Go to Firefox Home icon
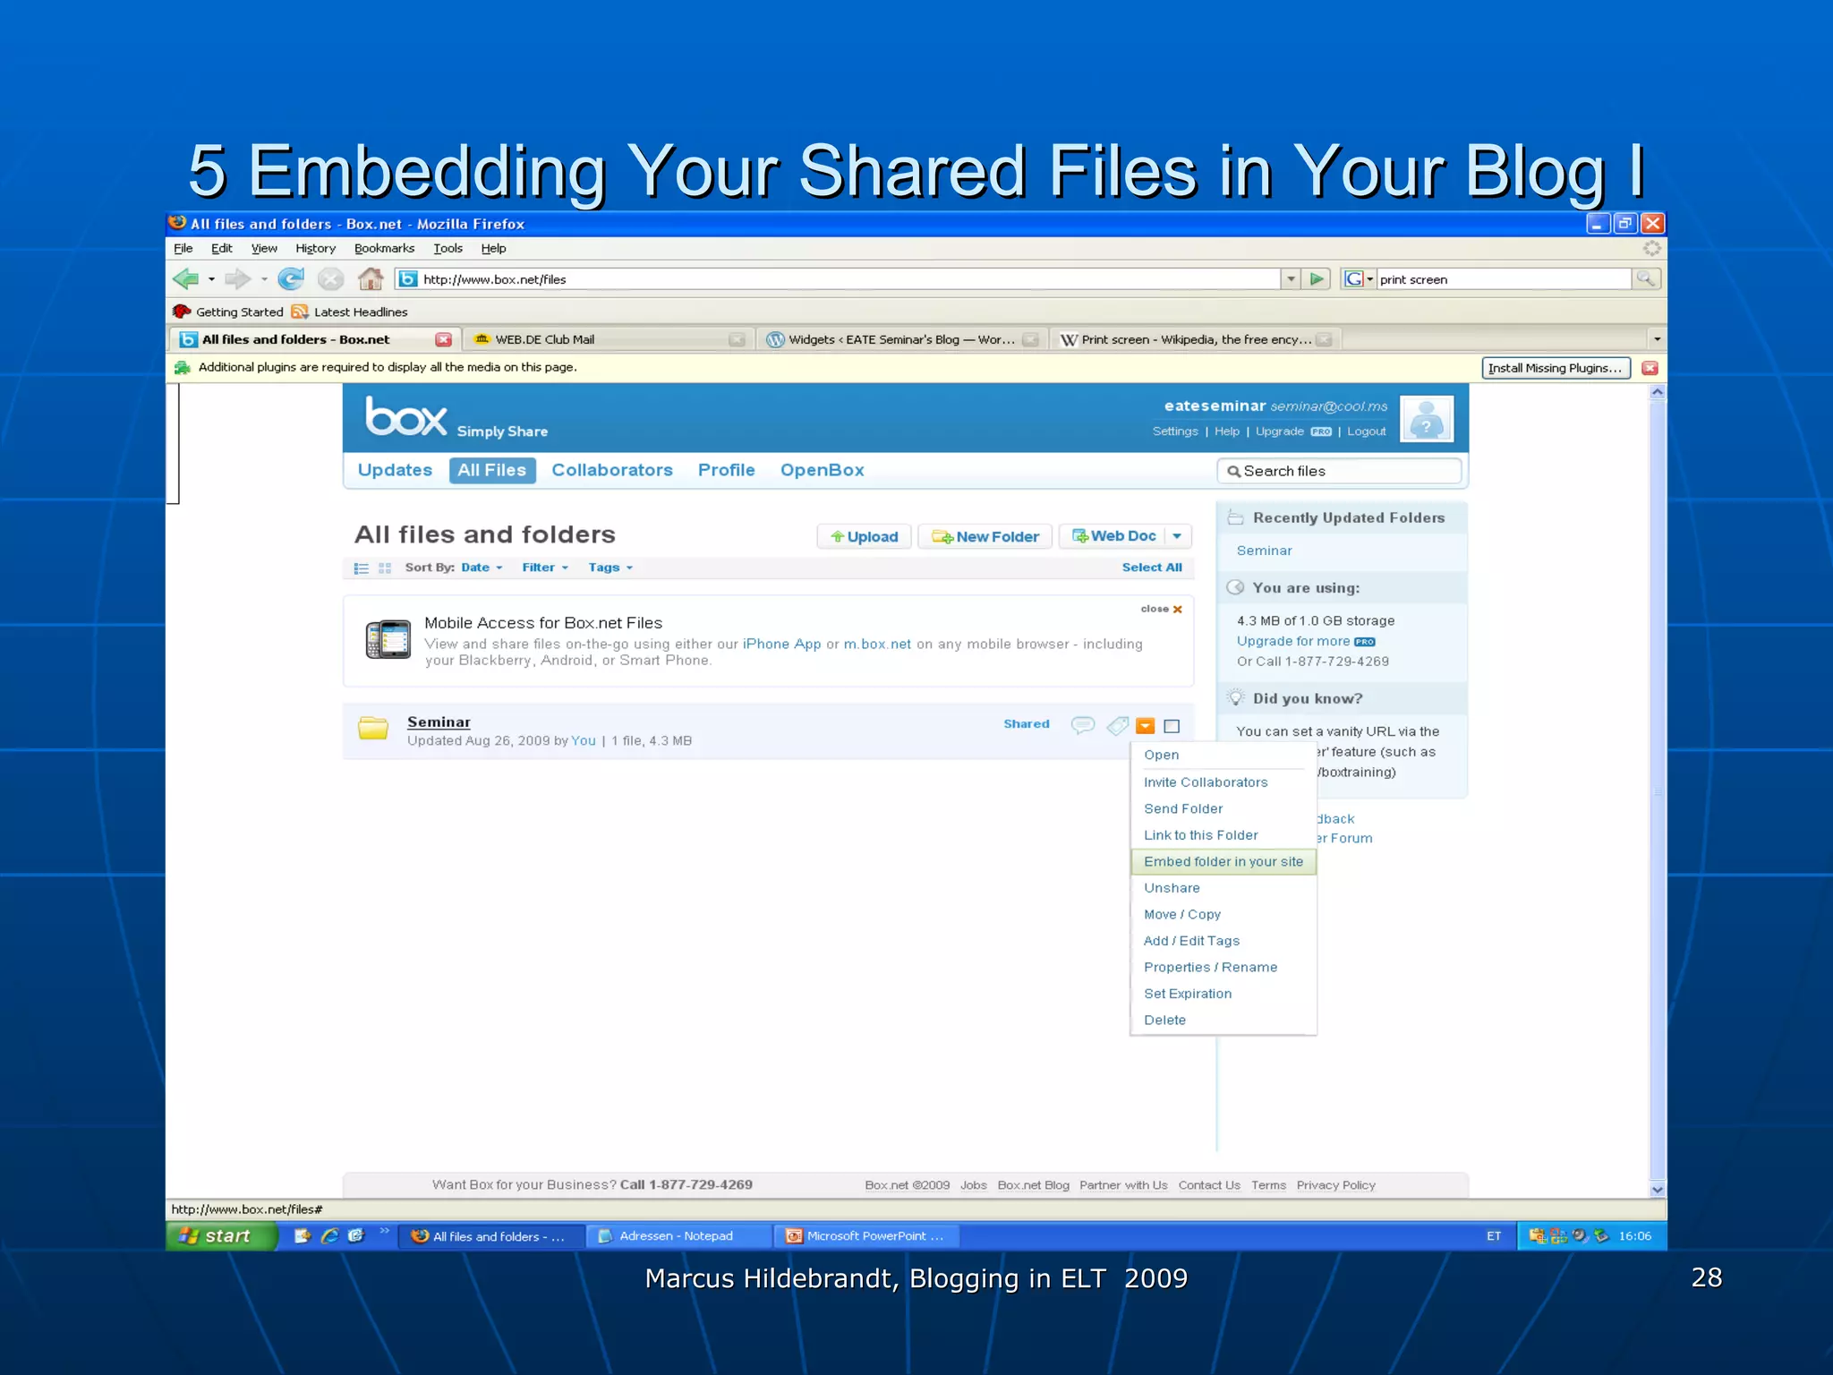 371,279
